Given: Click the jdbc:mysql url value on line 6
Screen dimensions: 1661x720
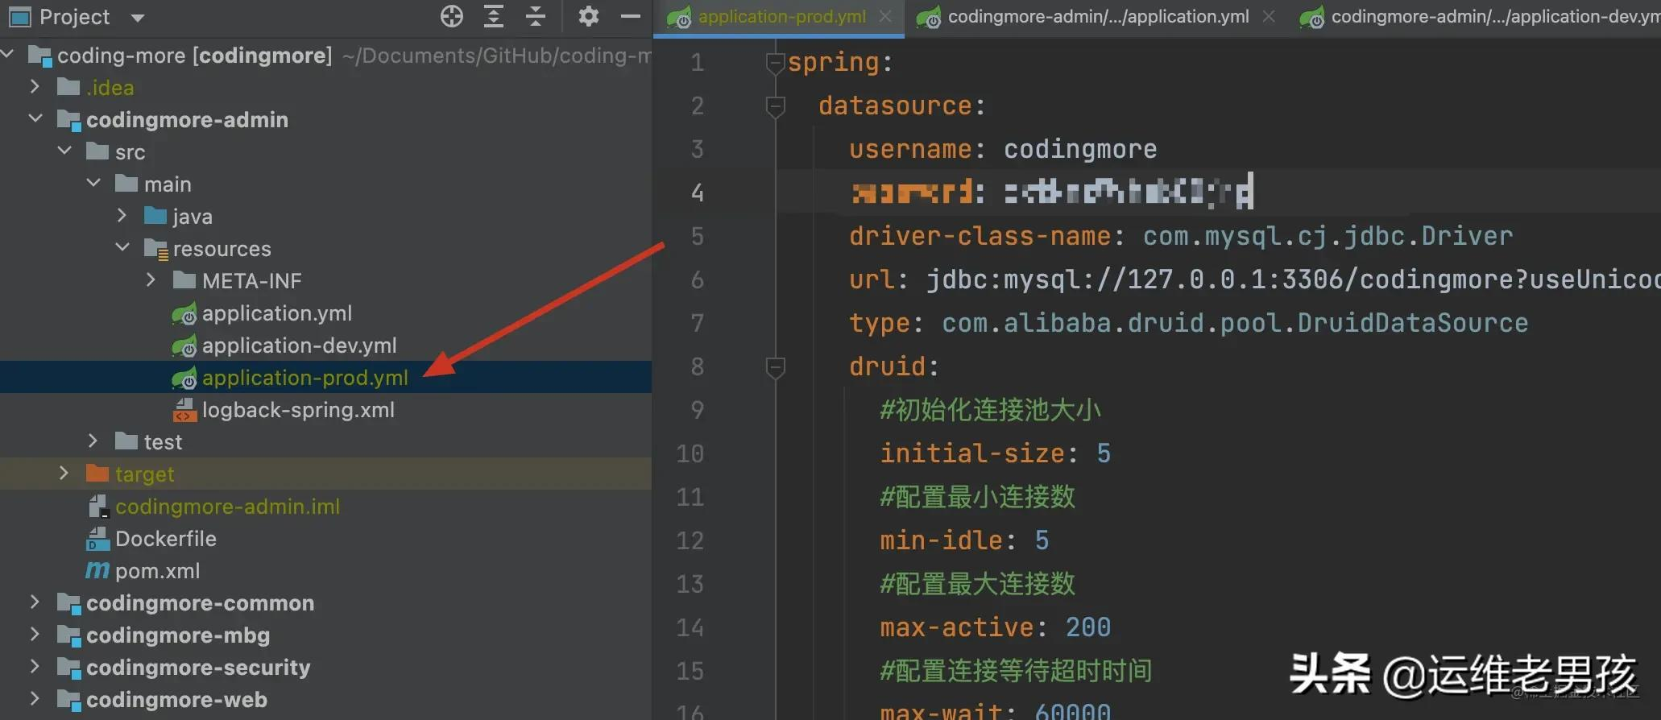Looking at the screenshot, I should click(1293, 279).
